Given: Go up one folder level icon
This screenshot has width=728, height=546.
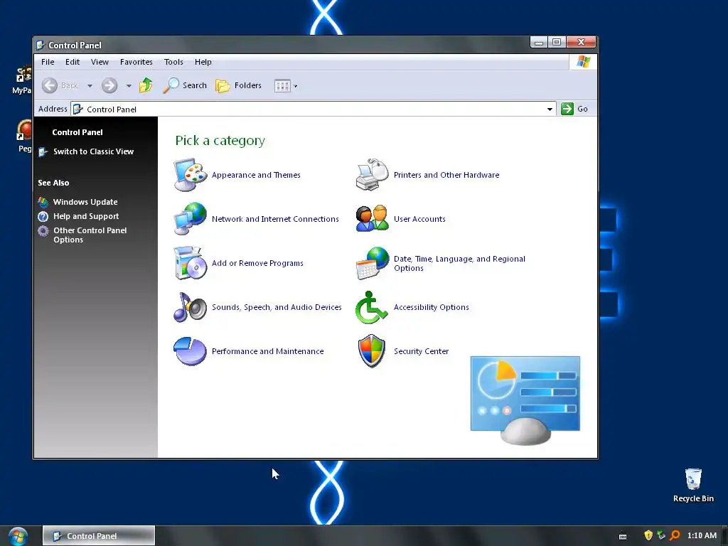Looking at the screenshot, I should (146, 85).
